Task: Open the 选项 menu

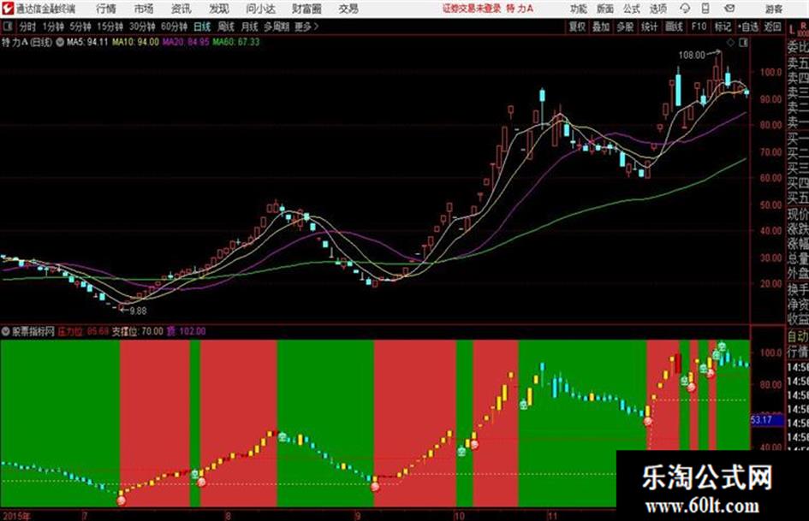Action: point(658,9)
